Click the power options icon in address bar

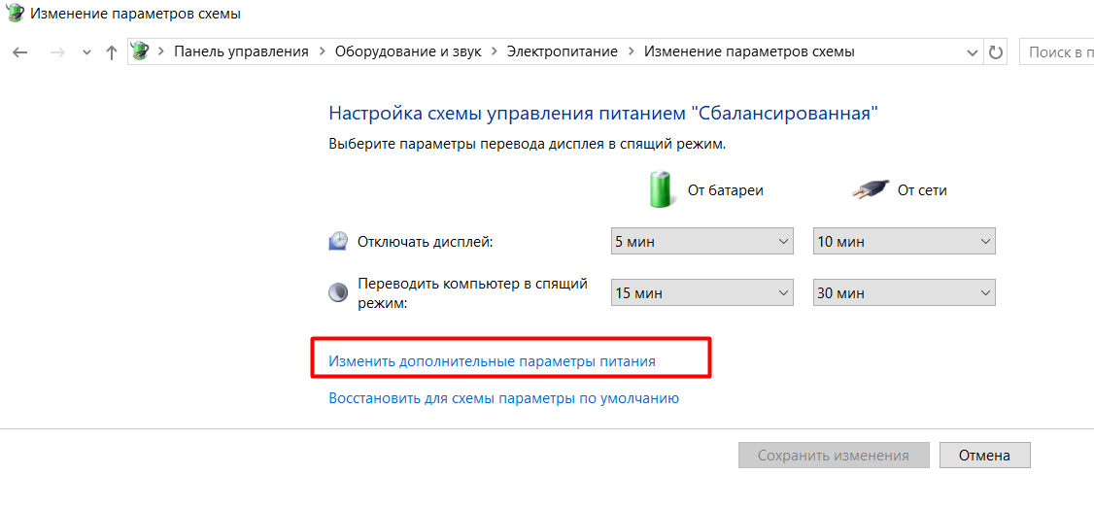pyautogui.click(x=140, y=51)
